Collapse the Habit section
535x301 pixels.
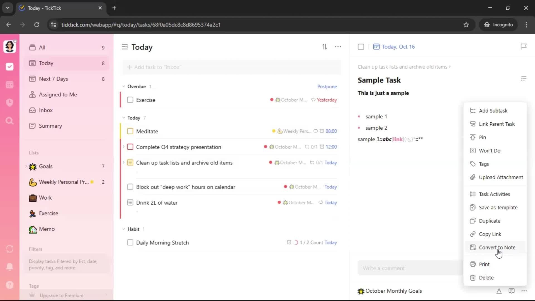pyautogui.click(x=124, y=229)
